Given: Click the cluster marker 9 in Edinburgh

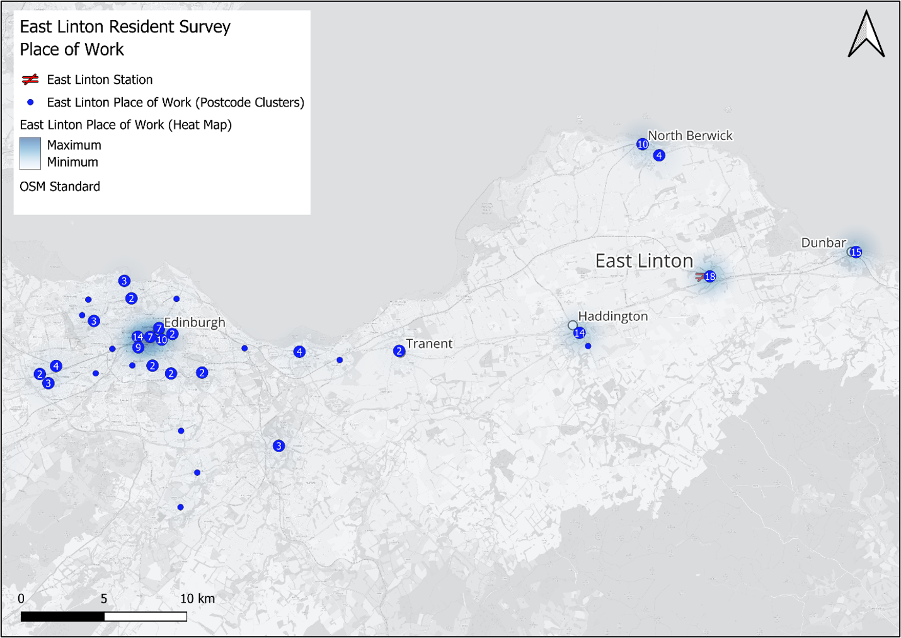Looking at the screenshot, I should [138, 347].
